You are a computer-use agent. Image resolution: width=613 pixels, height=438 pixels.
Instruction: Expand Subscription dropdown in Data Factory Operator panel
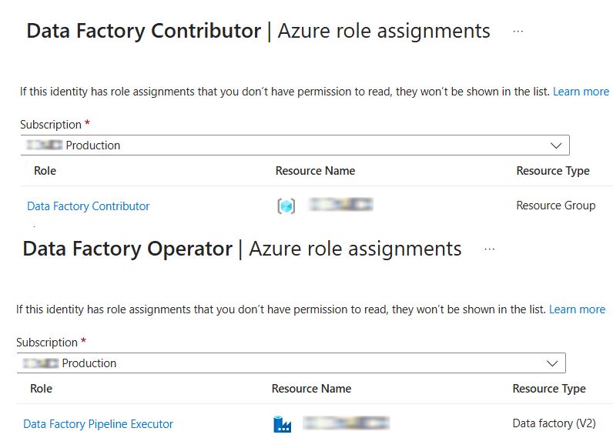291,363
